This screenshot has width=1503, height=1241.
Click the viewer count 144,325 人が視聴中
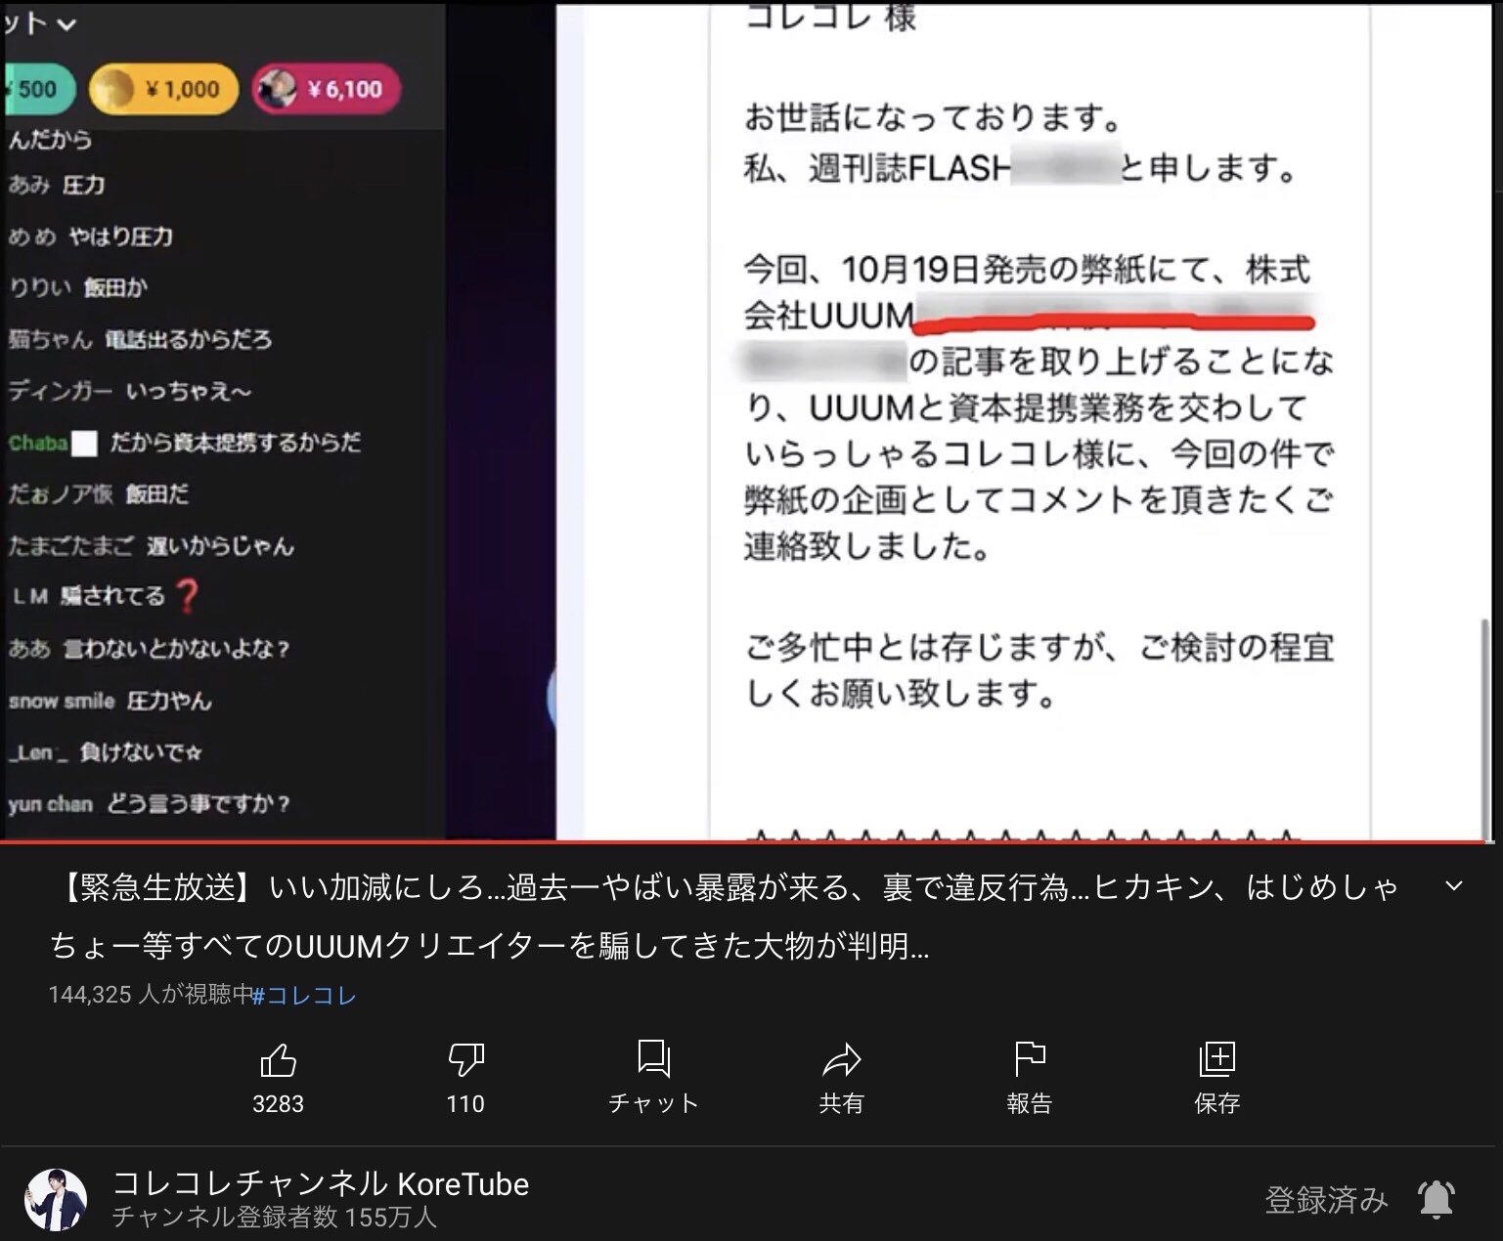pyautogui.click(x=151, y=996)
